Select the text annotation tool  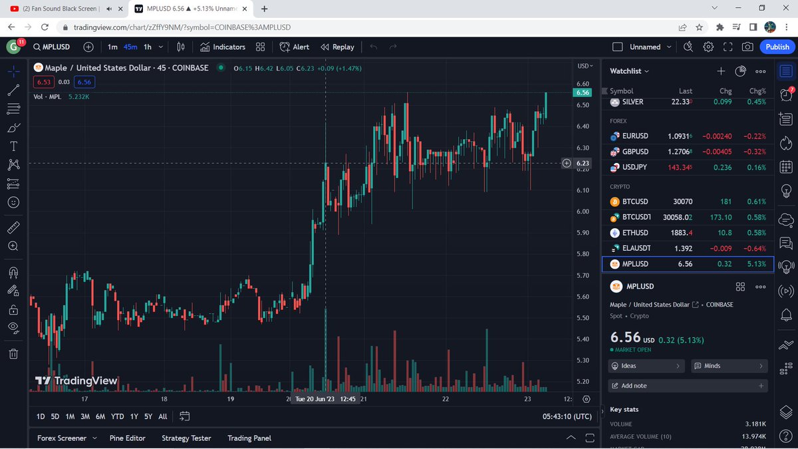(13, 146)
